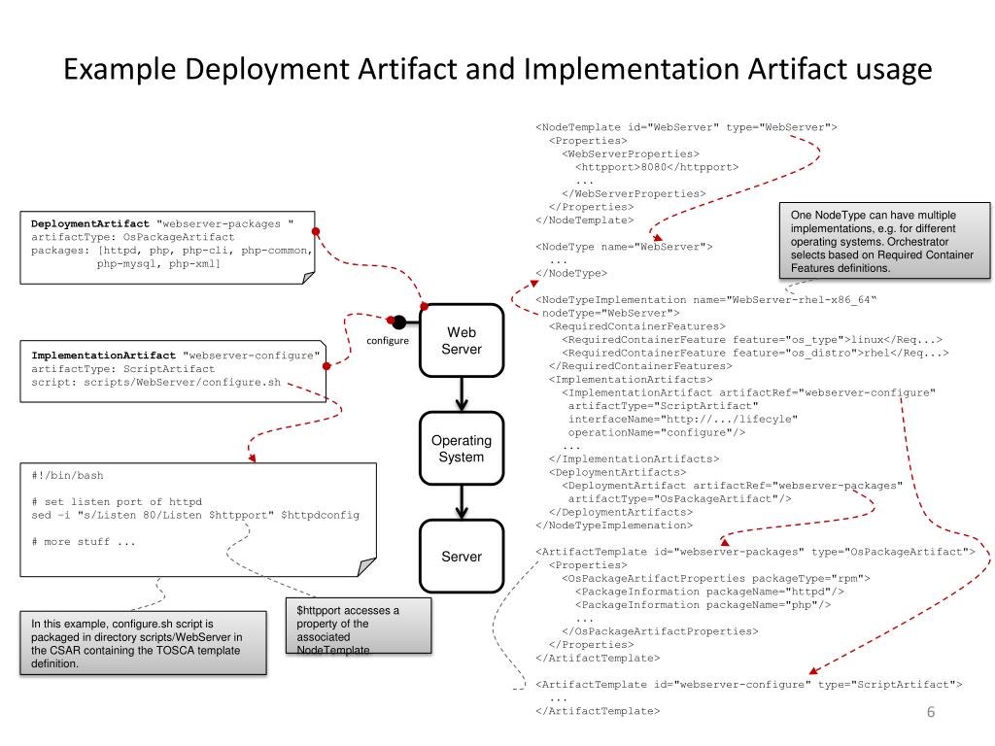
Task: Click the '</NodeType>' closing tag
Action: tap(571, 273)
